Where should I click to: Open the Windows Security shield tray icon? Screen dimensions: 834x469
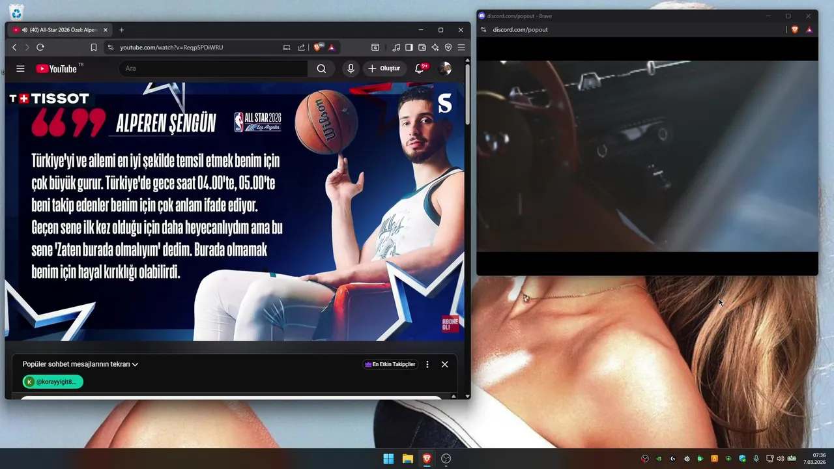pos(742,459)
